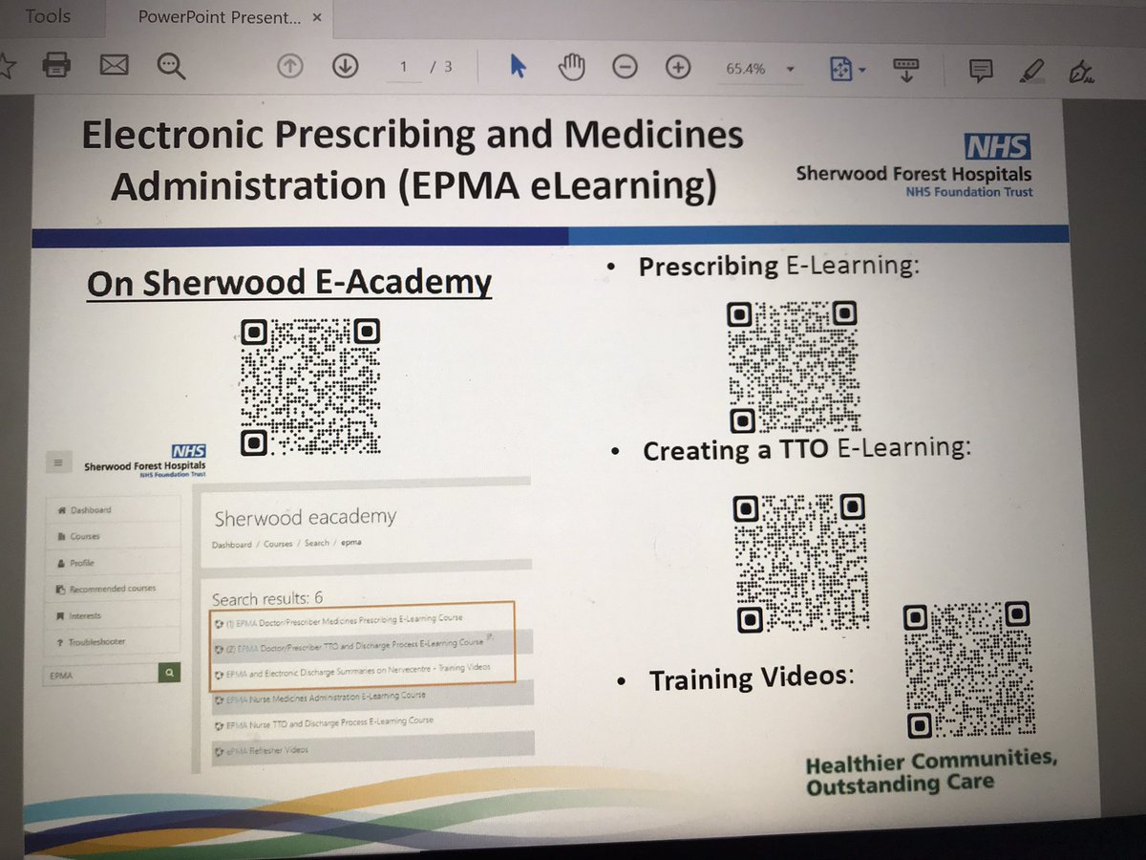Click the page number field showing 1
This screenshot has width=1146, height=860.
[405, 68]
